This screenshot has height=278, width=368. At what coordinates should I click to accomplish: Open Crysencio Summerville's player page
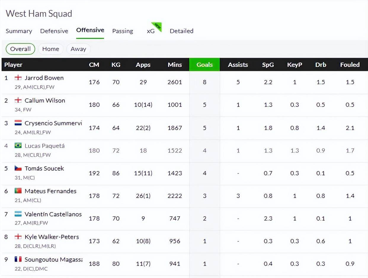(x=53, y=123)
